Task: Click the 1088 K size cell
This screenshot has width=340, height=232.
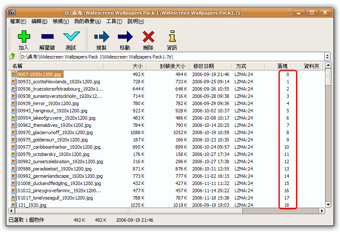Action: coord(137,132)
